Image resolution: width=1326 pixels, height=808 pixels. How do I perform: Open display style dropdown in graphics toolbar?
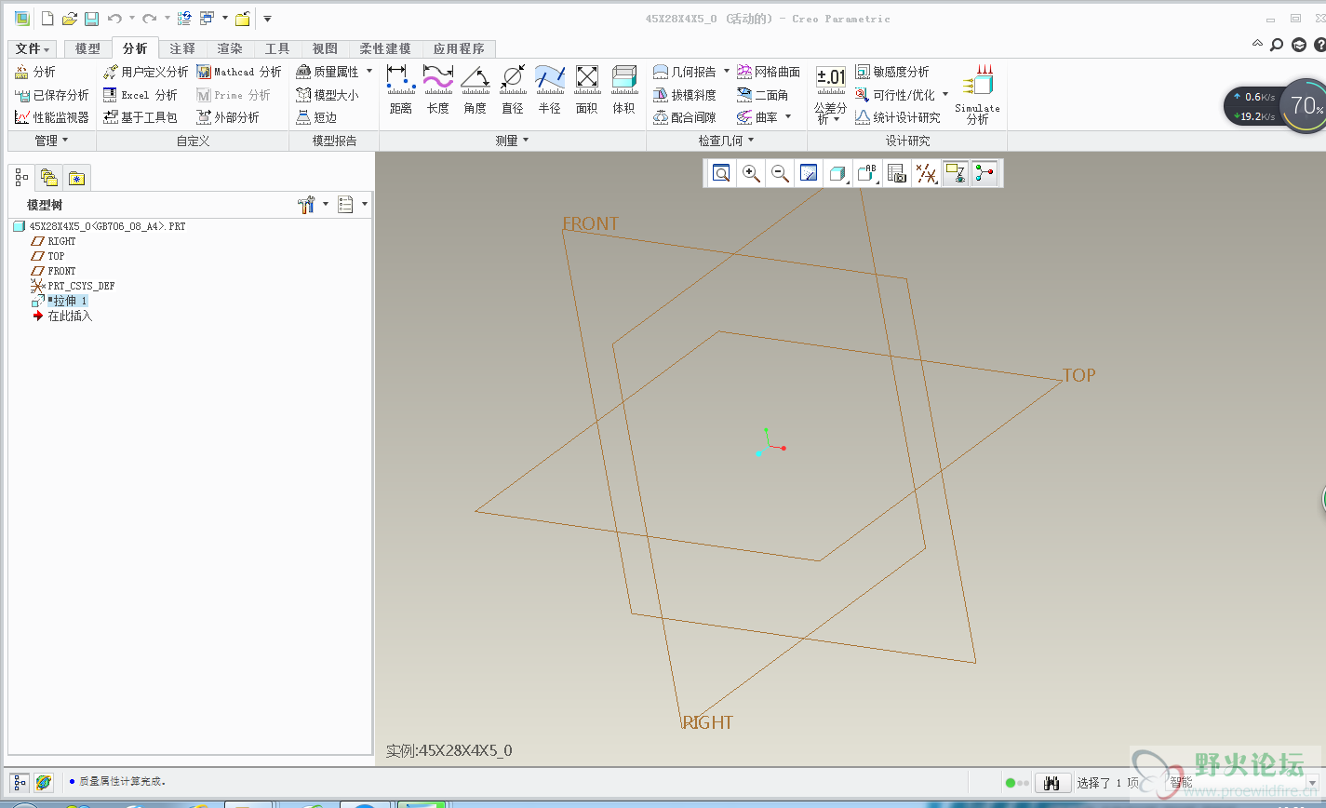(837, 173)
